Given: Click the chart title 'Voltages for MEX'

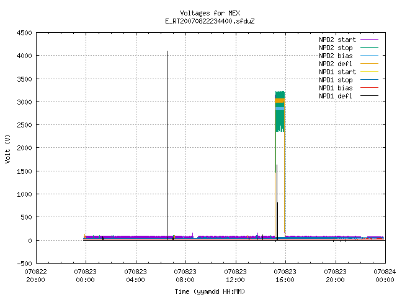Looking at the screenshot, I should [x=210, y=13].
